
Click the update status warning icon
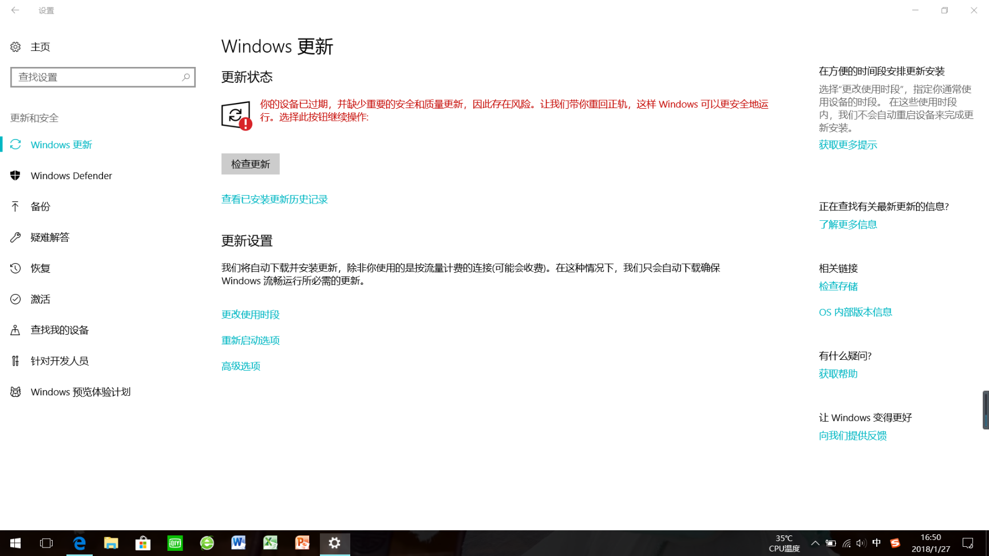point(236,116)
